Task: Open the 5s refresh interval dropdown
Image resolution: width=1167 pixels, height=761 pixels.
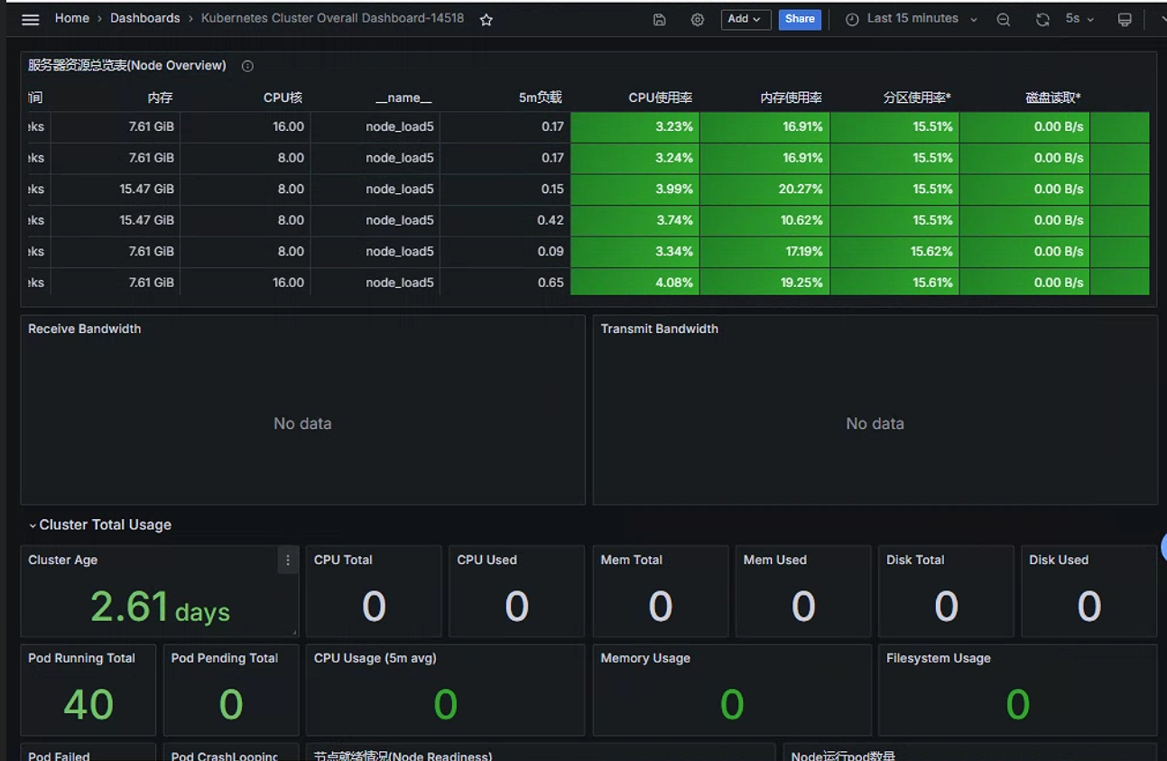Action: coord(1079,19)
